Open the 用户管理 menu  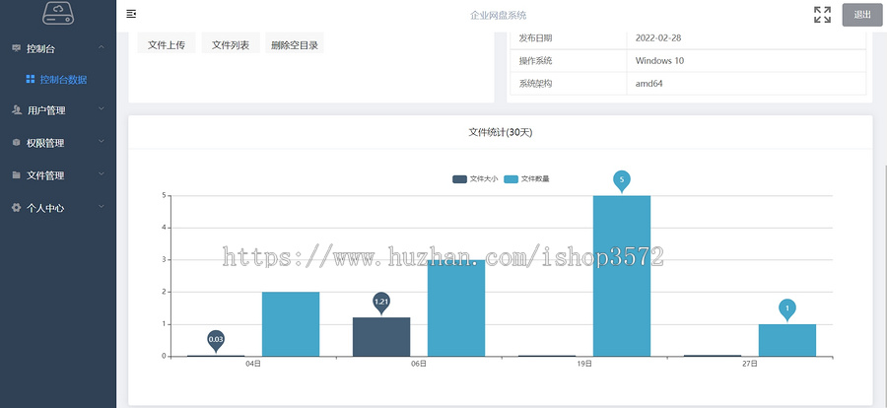(58, 110)
